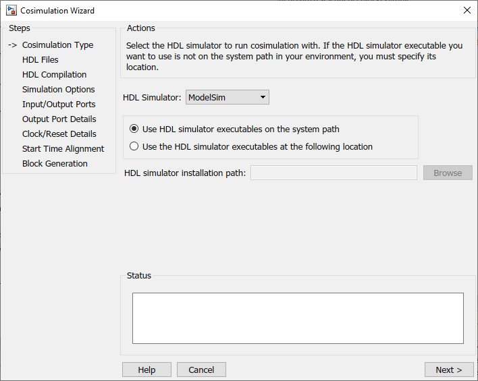Click the Cosimulation Wizard title bar icon

11,11
